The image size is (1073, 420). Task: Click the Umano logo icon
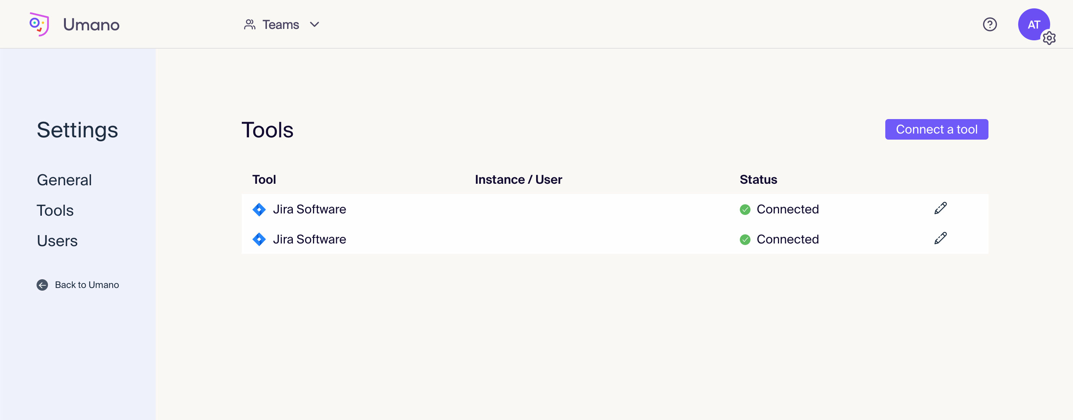tap(39, 24)
